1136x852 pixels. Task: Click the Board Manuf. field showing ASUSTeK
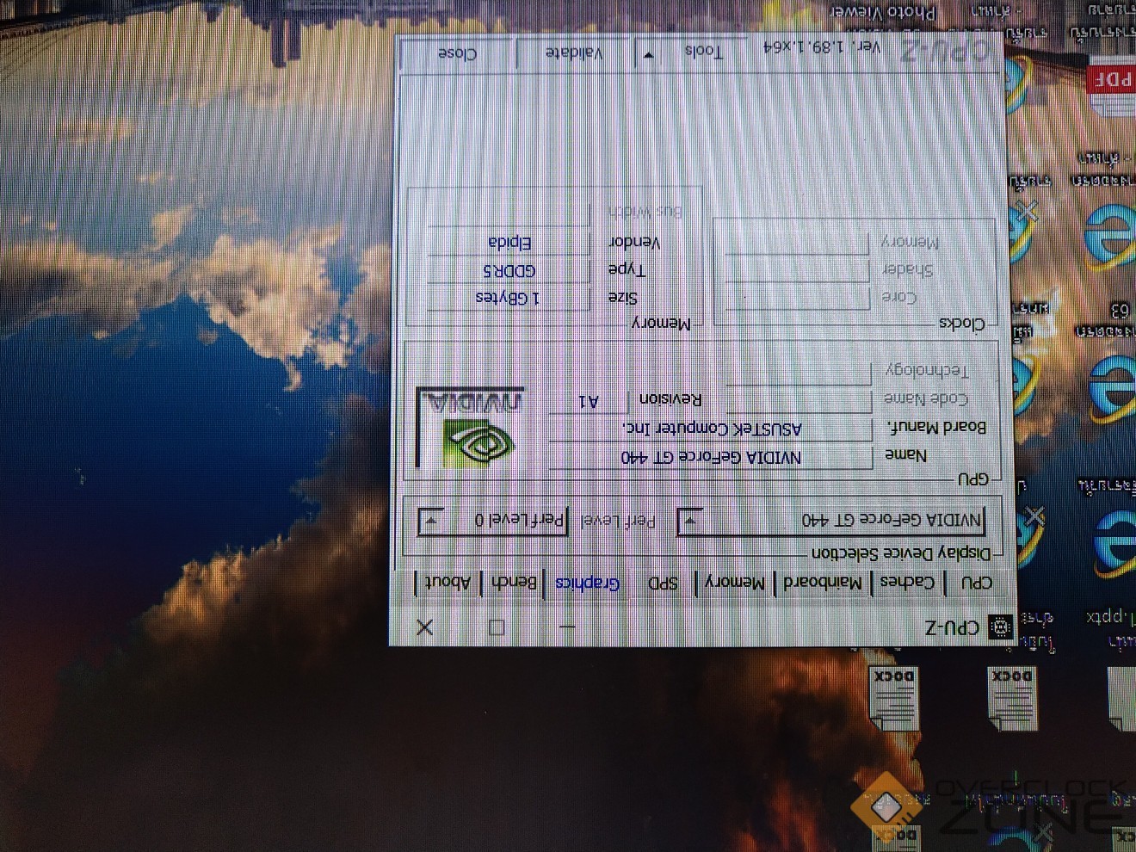pos(711,429)
